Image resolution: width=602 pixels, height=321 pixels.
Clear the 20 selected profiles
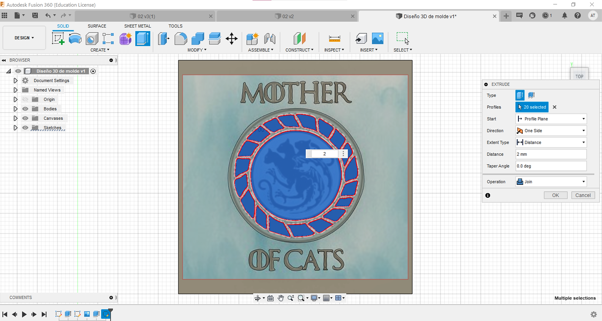[555, 107]
